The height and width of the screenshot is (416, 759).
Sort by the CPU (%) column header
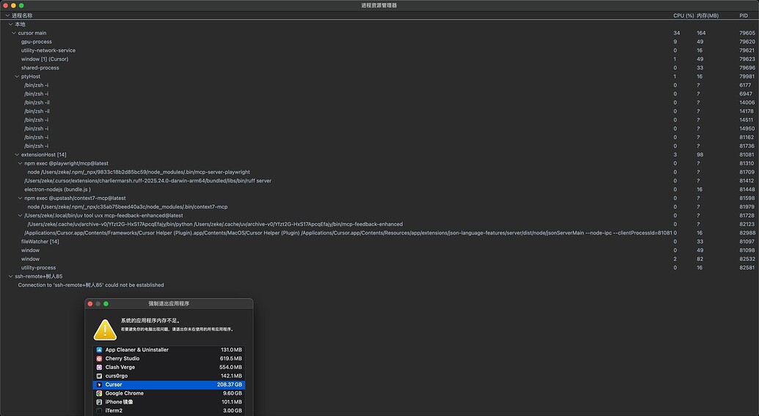(x=683, y=15)
